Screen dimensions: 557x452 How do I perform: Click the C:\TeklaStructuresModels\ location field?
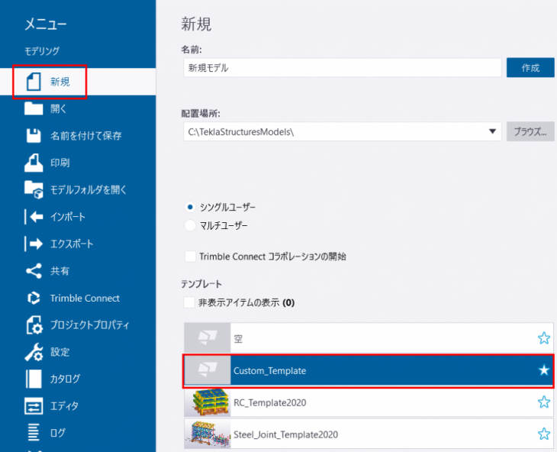[x=343, y=132]
